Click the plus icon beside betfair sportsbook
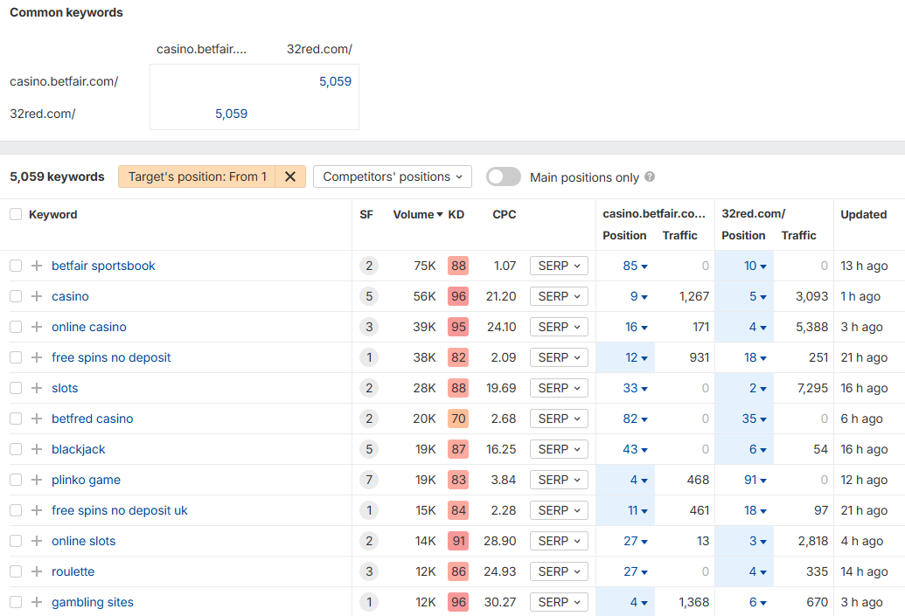Viewport: 905px width, 616px height. pos(37,266)
